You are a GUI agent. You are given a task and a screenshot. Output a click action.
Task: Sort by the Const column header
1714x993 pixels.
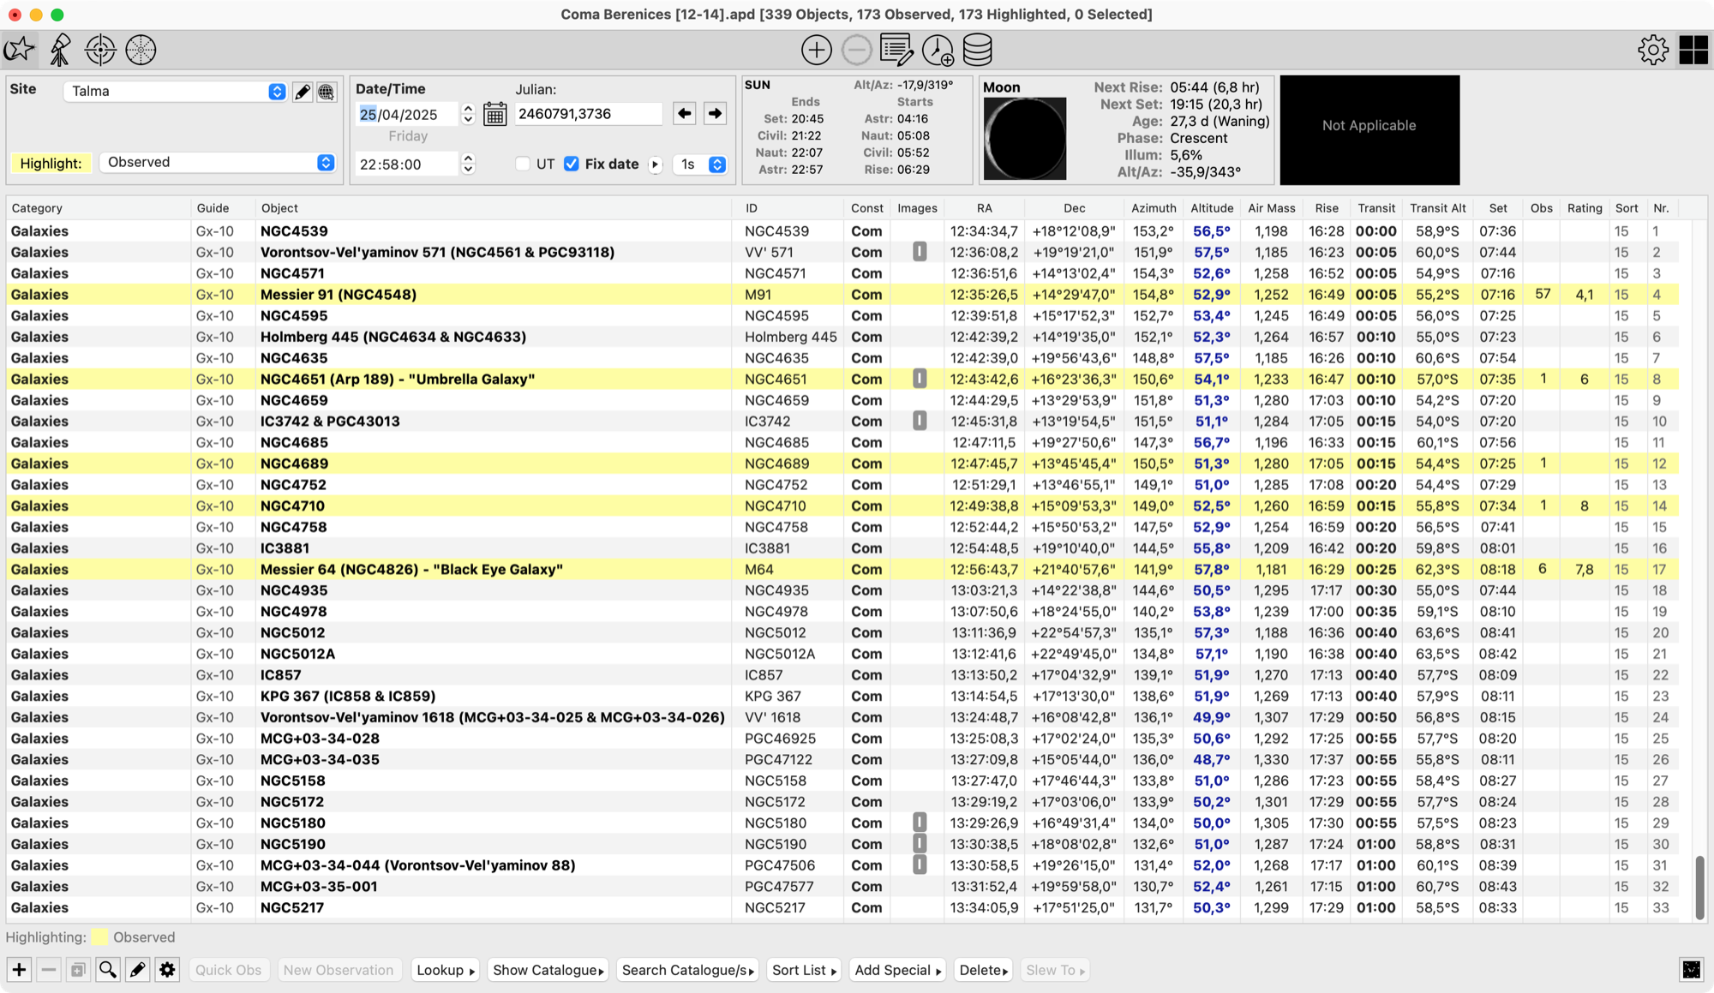pos(866,208)
